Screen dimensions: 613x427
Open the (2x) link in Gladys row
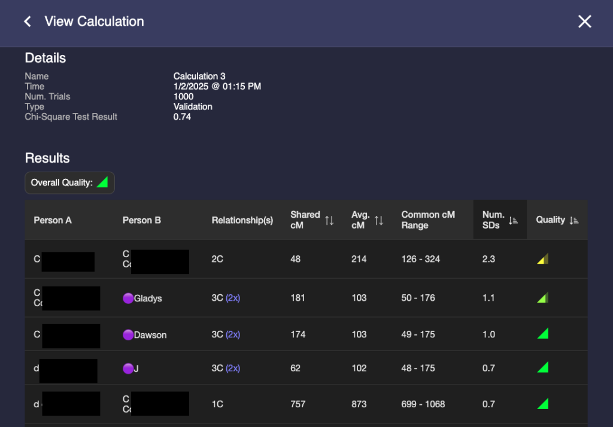233,298
